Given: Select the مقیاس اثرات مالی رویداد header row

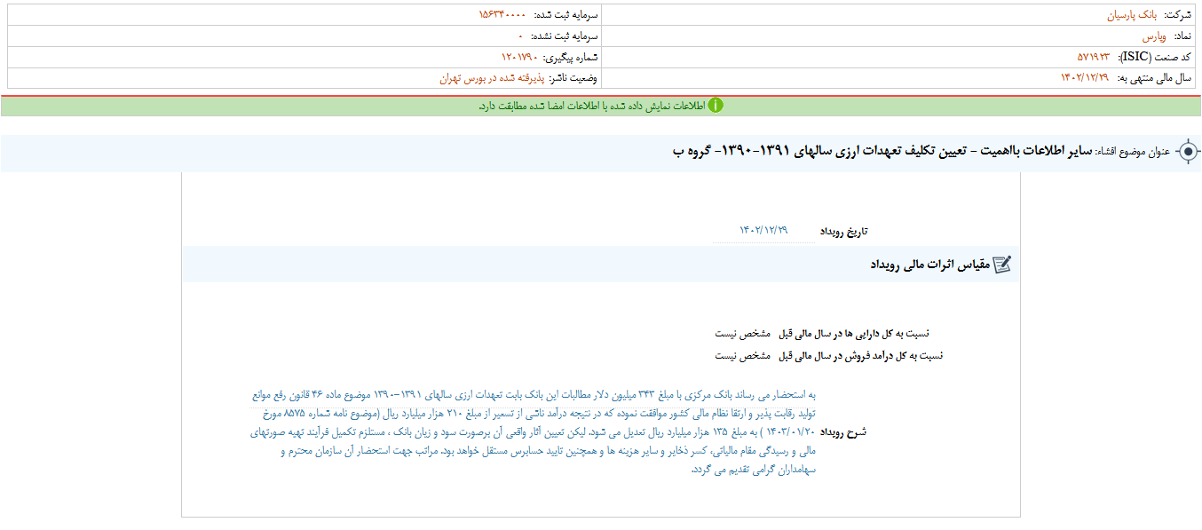Looking at the screenshot, I should tap(932, 262).
